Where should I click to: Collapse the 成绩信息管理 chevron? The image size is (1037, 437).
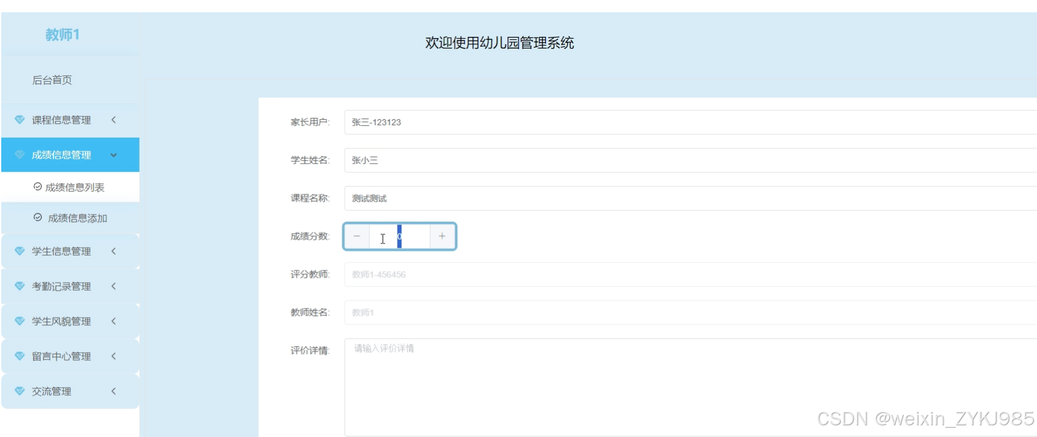click(114, 155)
